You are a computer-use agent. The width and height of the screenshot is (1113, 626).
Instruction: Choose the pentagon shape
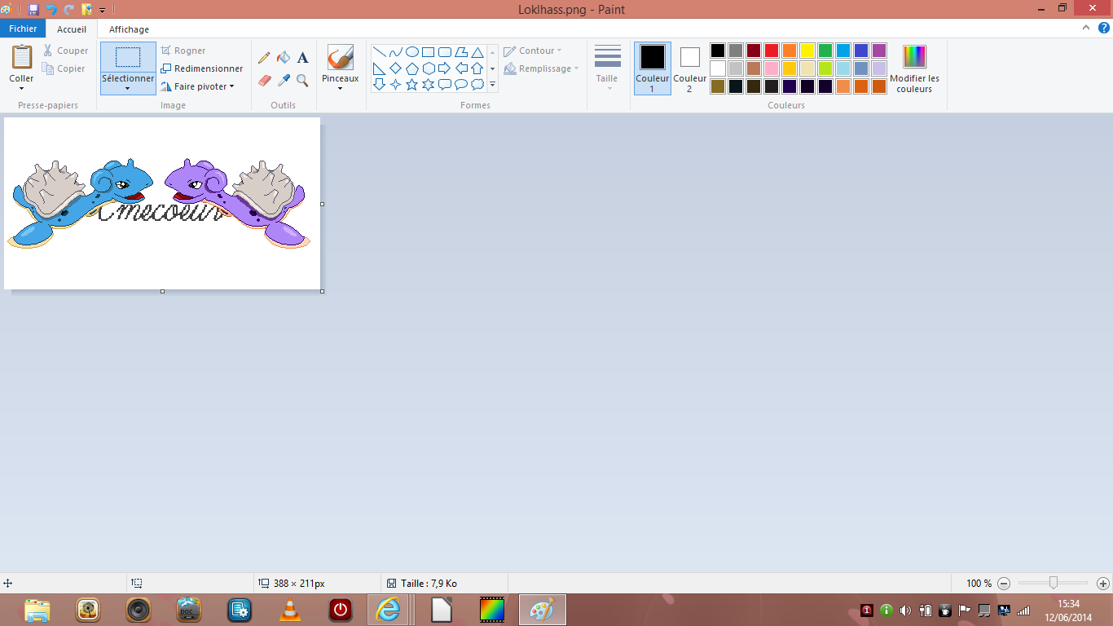tap(412, 68)
